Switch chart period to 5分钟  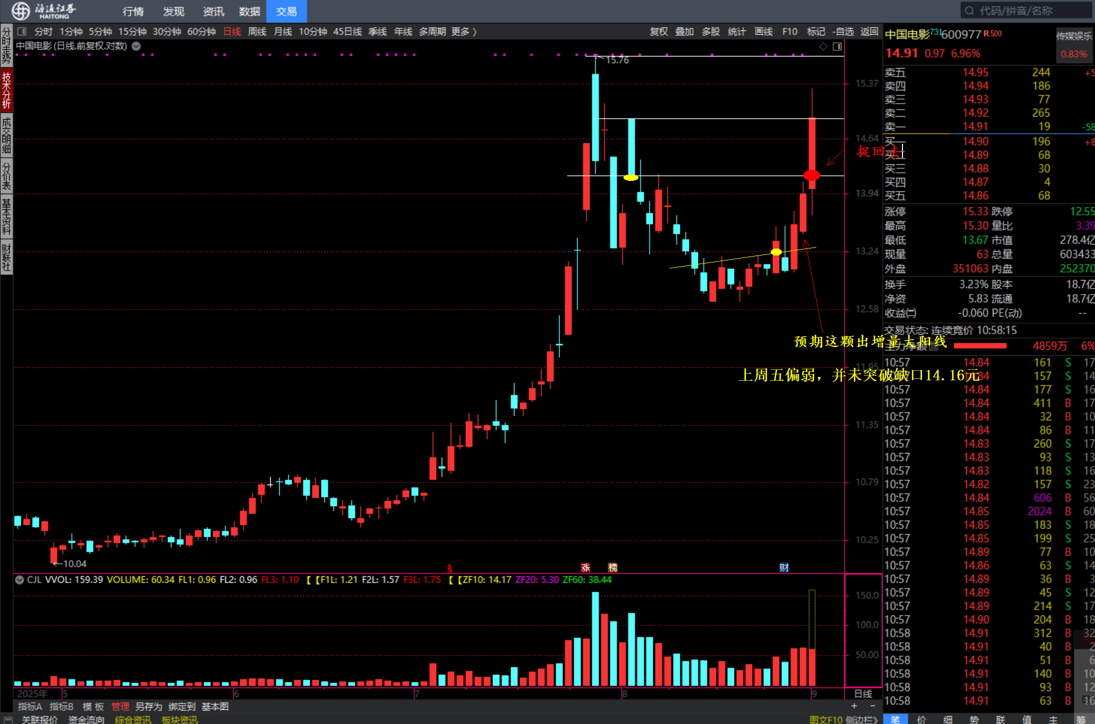[100, 32]
